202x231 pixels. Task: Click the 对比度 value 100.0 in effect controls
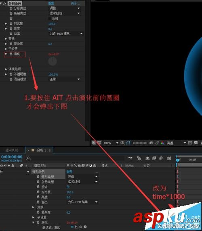point(52,24)
